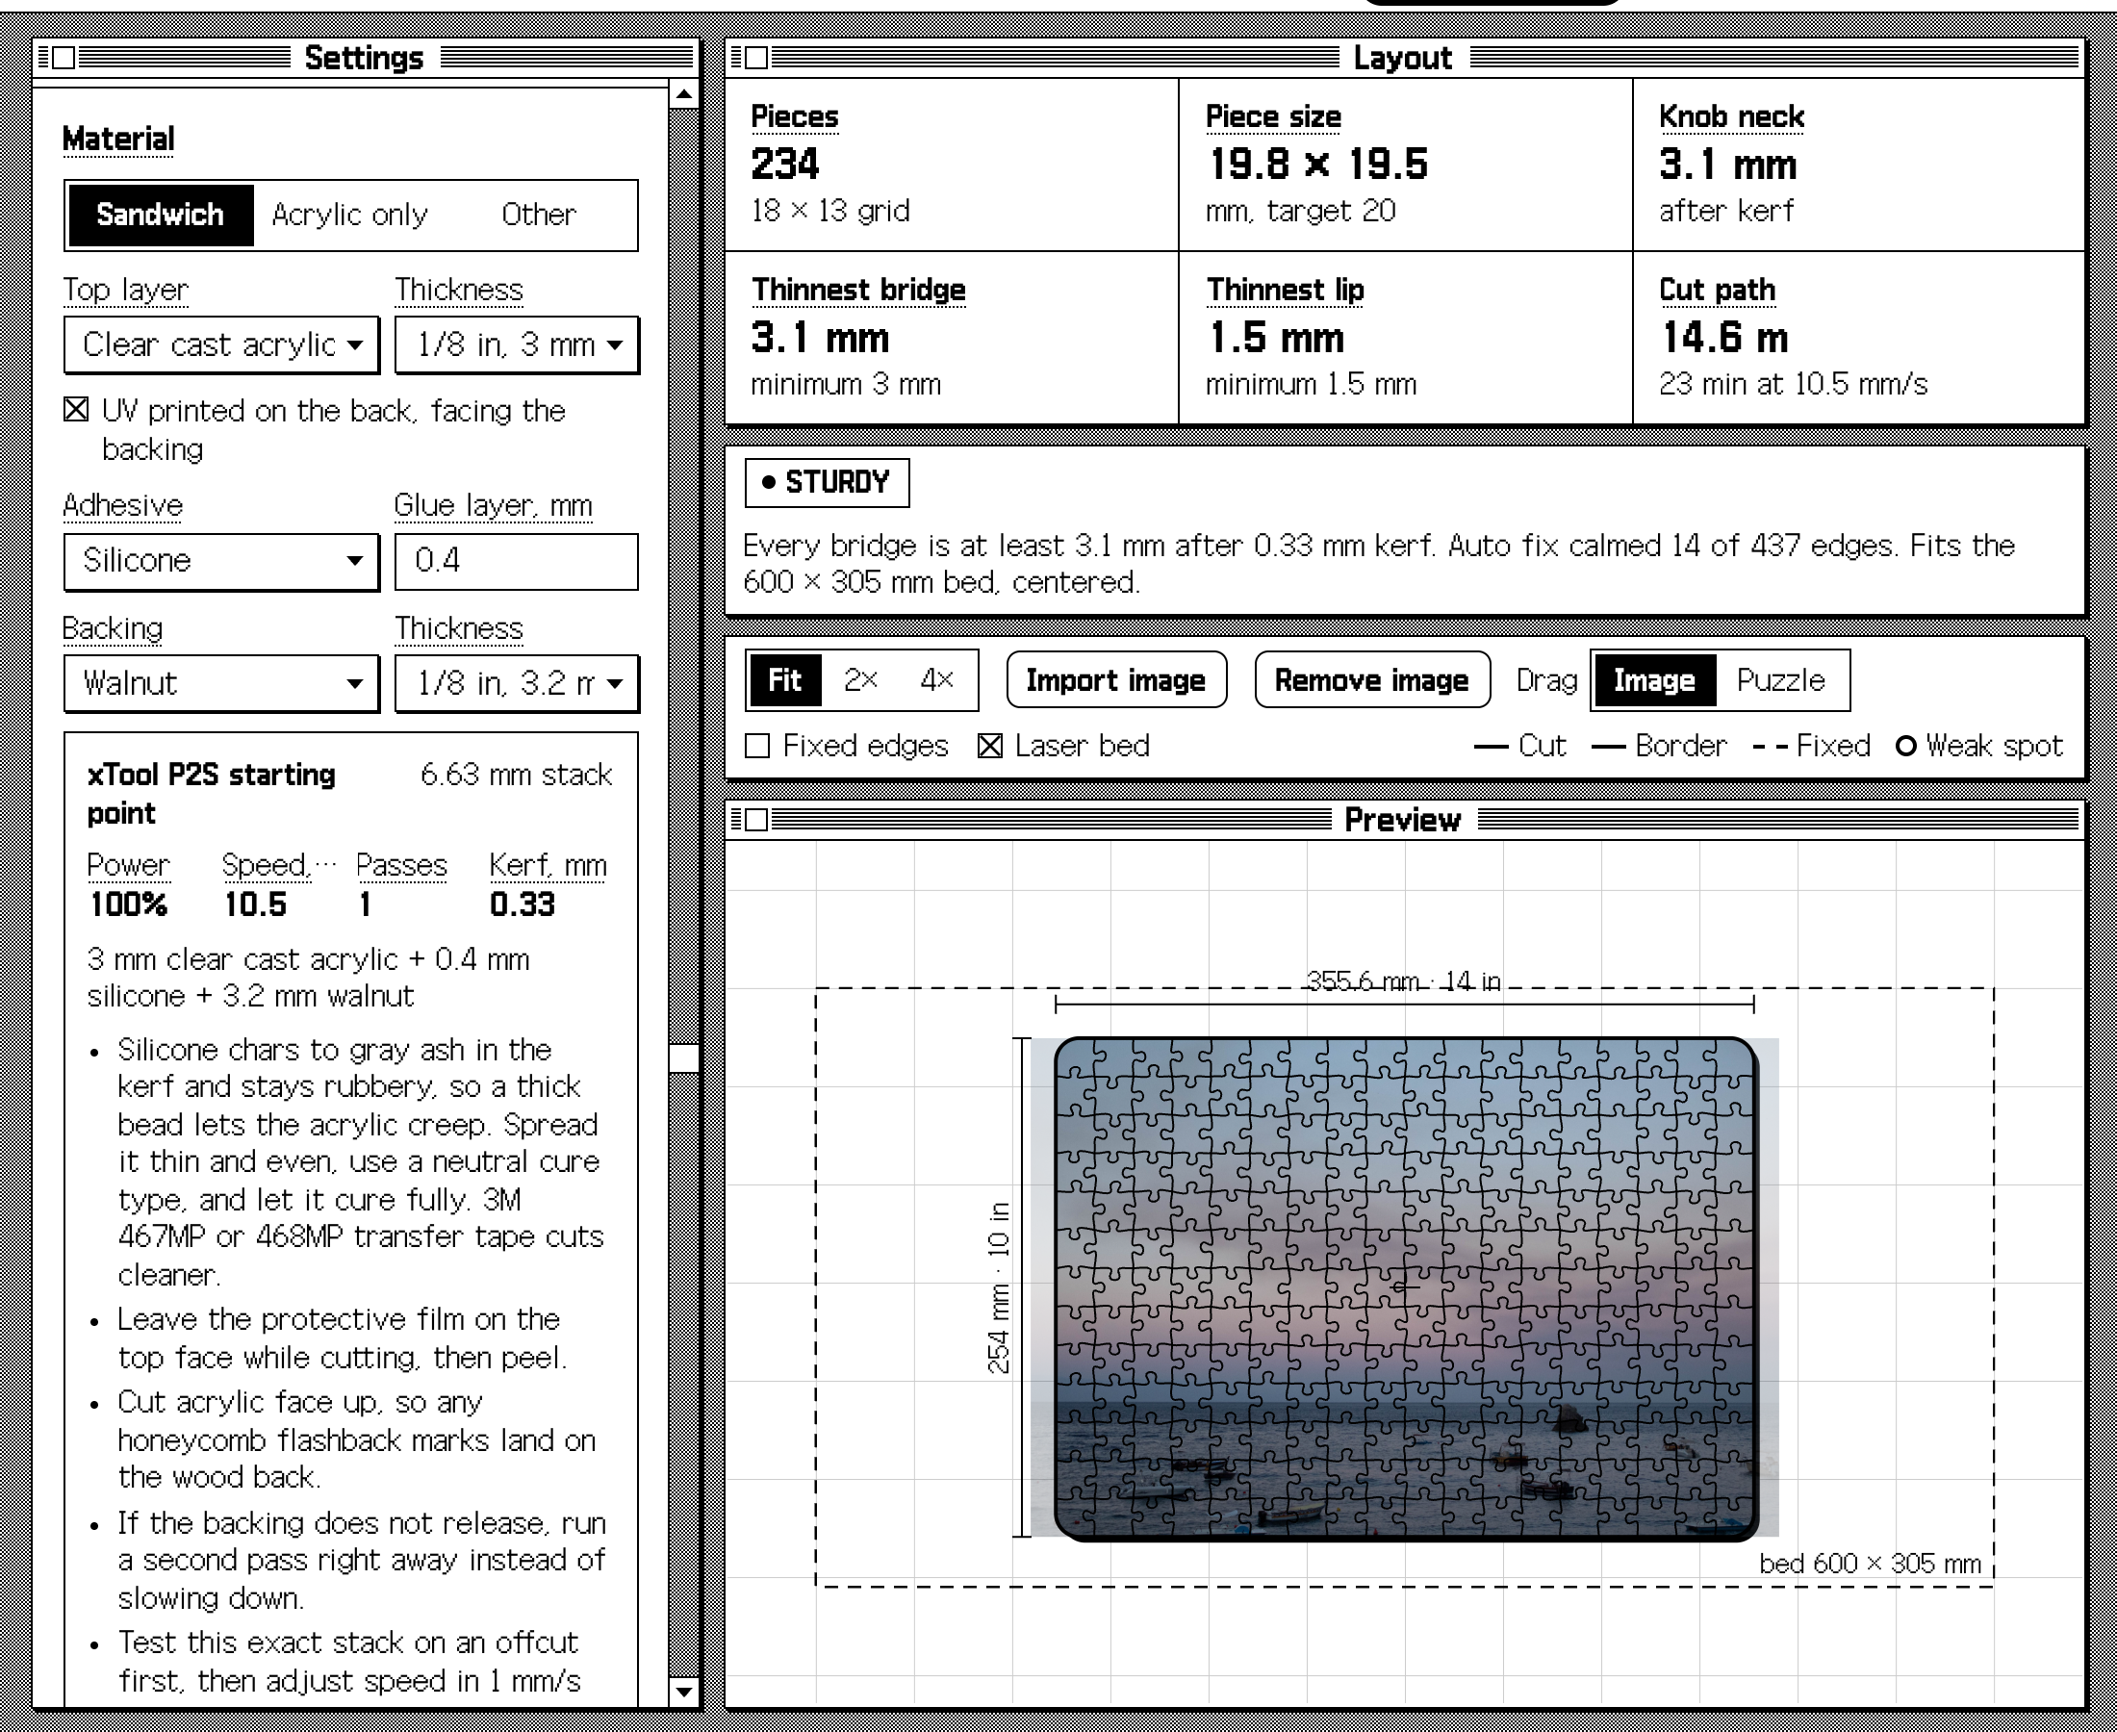Click the Piece size value 19.8 × 19.5
The width and height of the screenshot is (2117, 1732).
pos(1318,165)
